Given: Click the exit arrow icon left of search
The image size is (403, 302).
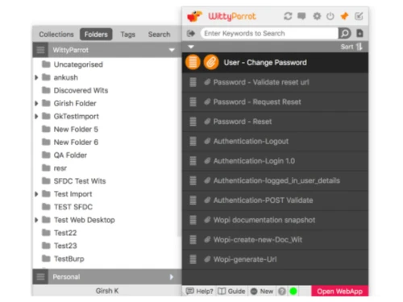Looking at the screenshot, I should point(191,33).
